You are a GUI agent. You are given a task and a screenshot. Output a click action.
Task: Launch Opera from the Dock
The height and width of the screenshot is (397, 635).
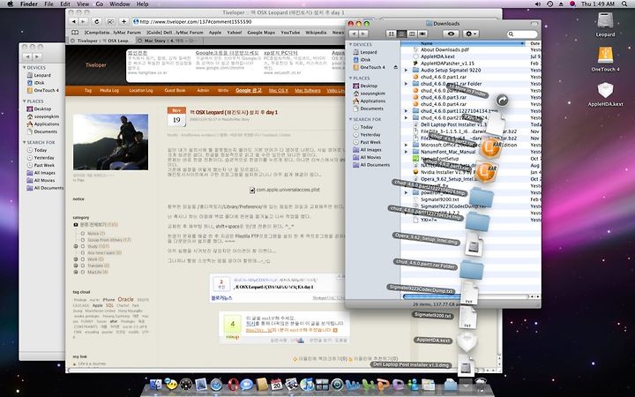click(232, 384)
